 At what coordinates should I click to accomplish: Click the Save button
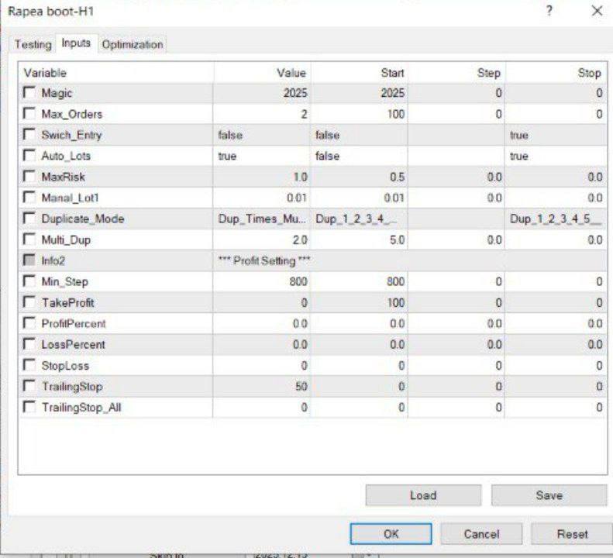[549, 495]
